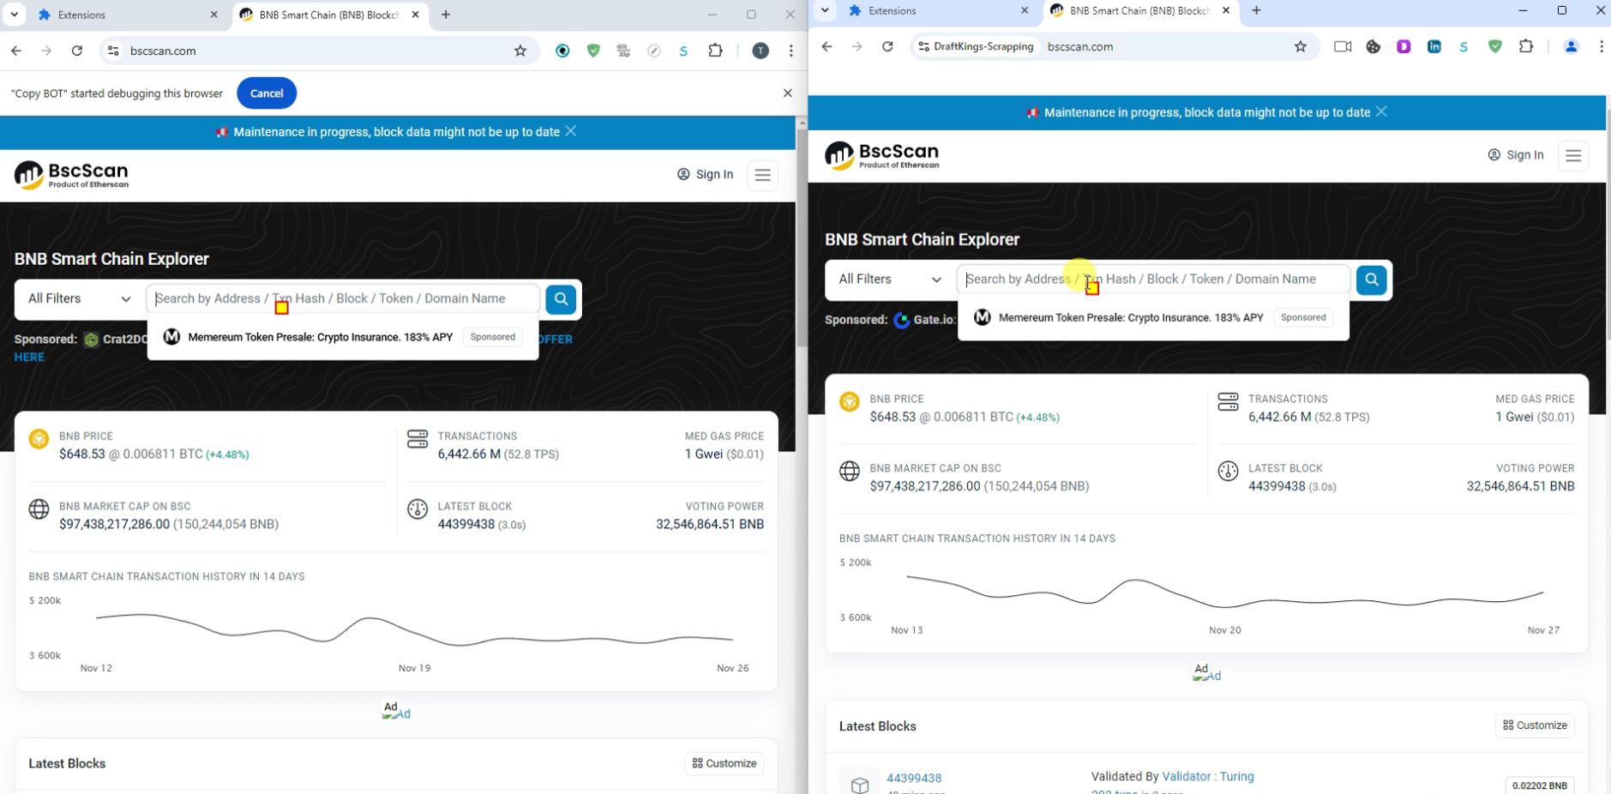Click DraftKings-Scrapping chip in right address bar
The height and width of the screenshot is (794, 1611).
[976, 46]
